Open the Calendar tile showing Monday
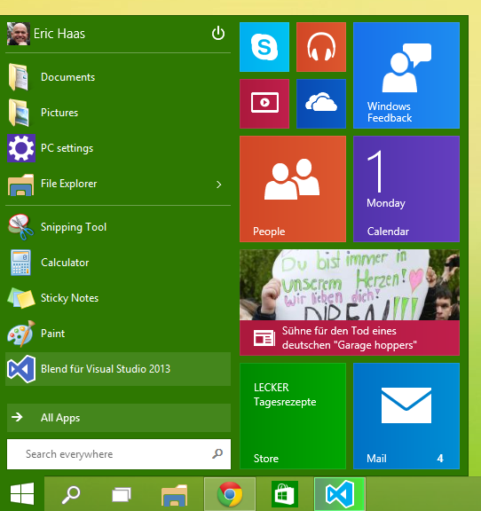481x511 pixels. click(x=406, y=189)
